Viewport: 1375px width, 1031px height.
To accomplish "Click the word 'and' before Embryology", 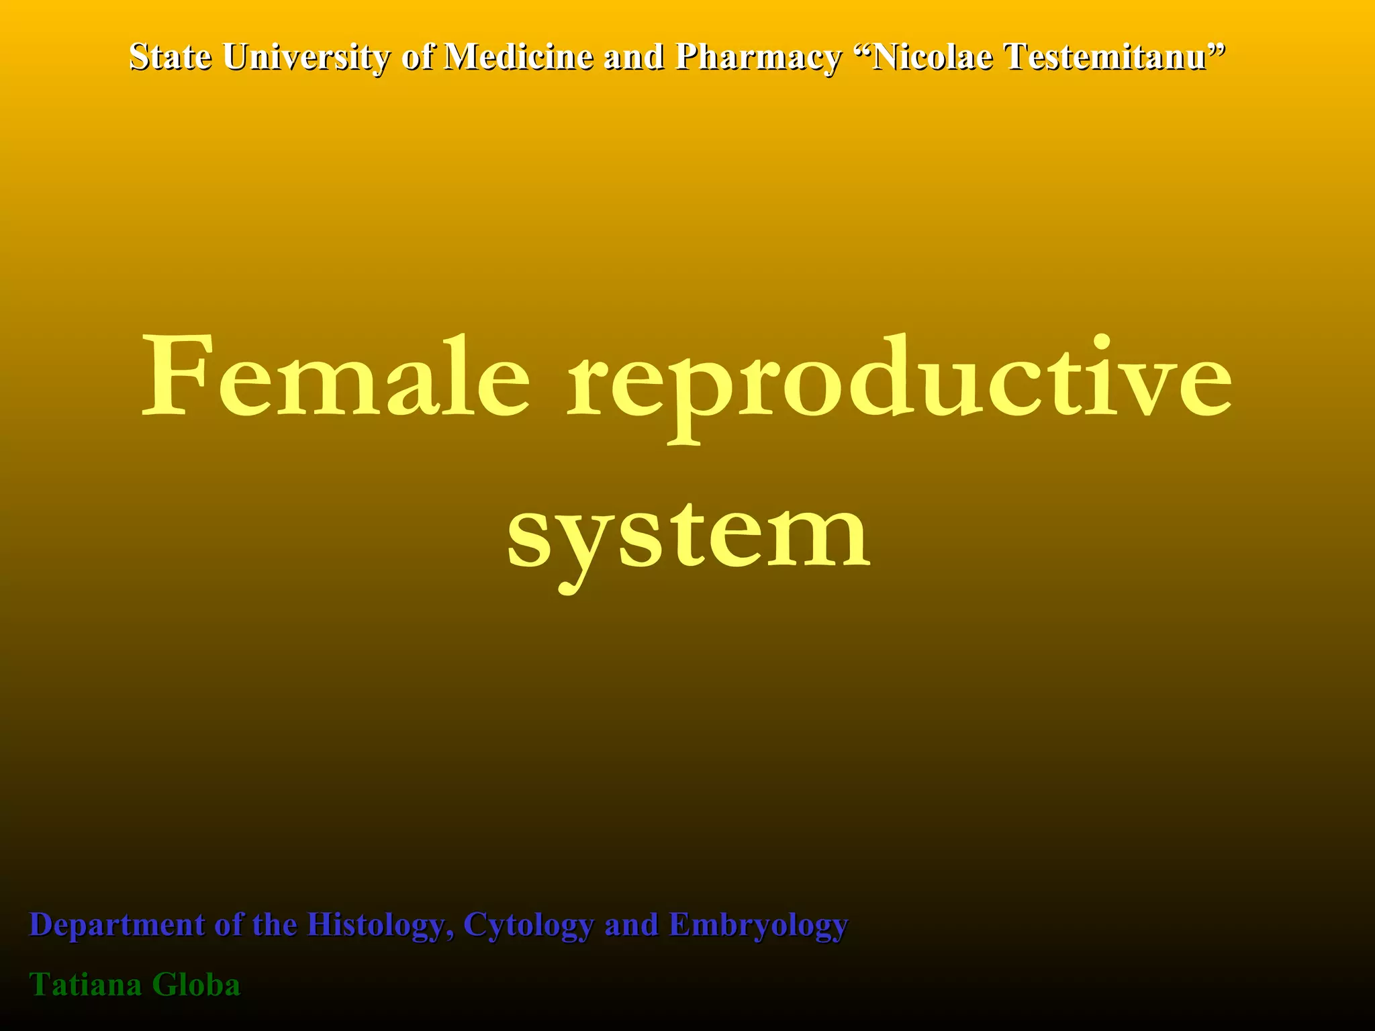I will coord(631,925).
